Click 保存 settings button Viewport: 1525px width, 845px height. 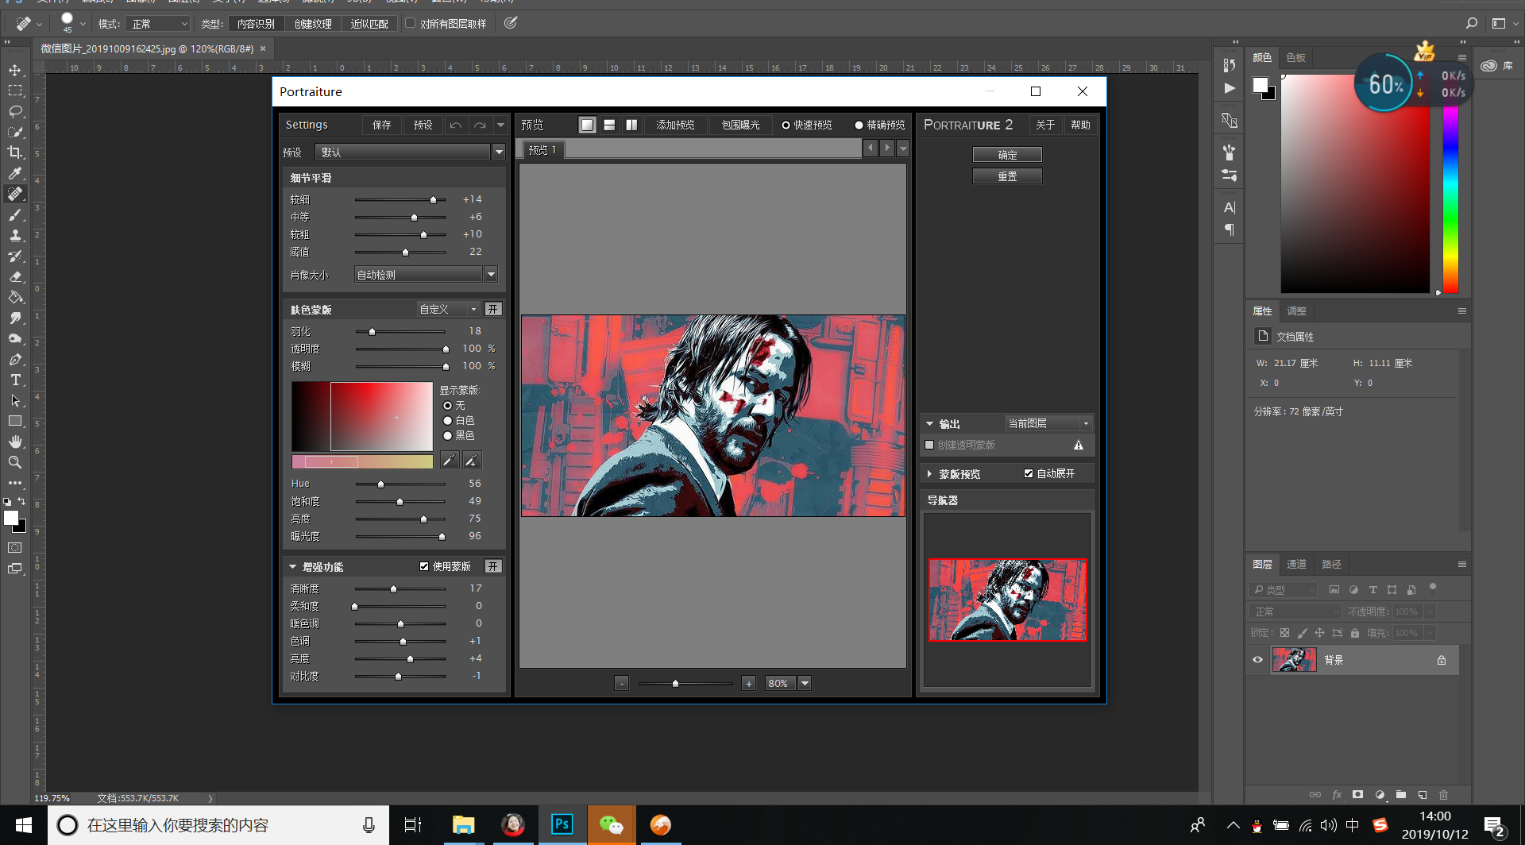[x=382, y=125]
